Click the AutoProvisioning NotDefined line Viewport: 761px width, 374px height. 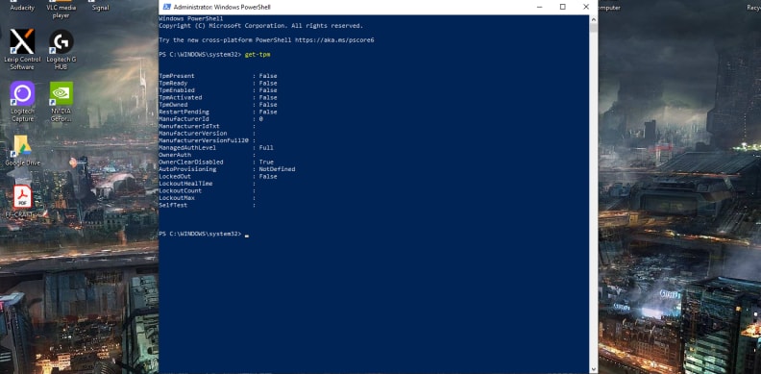[227, 169]
